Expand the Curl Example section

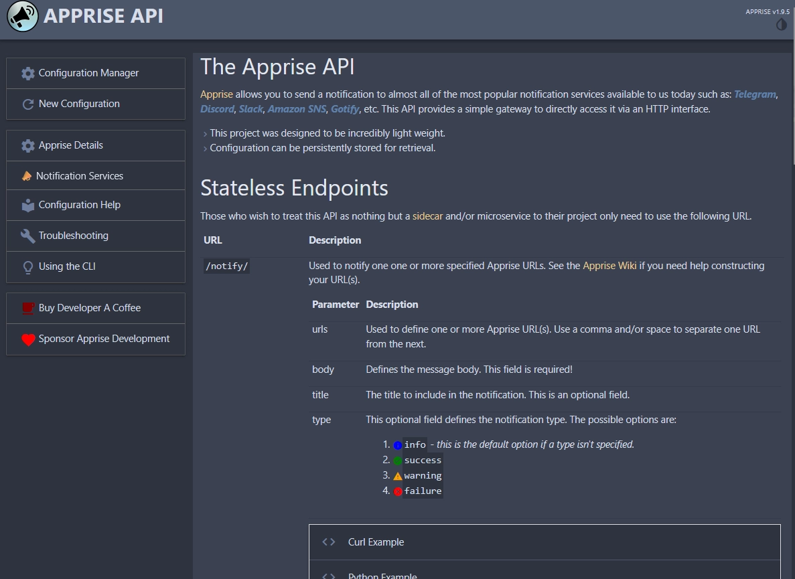376,542
